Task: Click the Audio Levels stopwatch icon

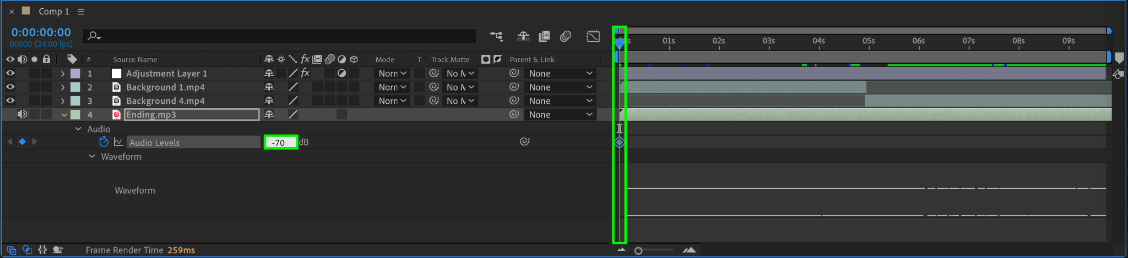Action: [x=104, y=142]
